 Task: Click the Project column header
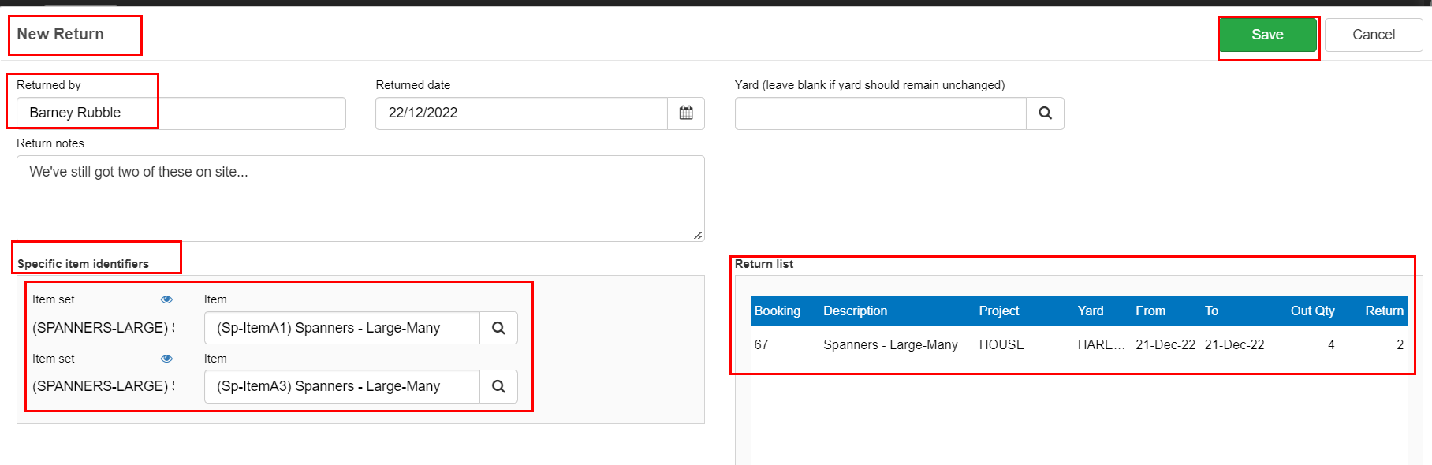point(998,311)
